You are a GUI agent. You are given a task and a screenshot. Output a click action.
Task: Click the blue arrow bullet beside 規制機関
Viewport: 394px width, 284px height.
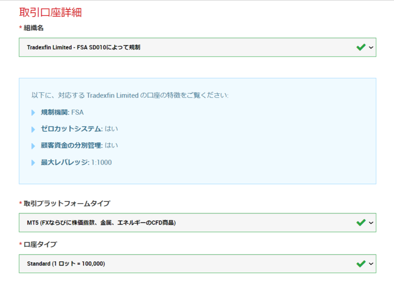33,113
